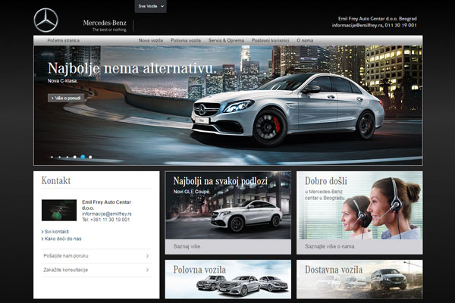Click the Tel: +381 11 30 19 001 text
The image size is (455, 303).
pyautogui.click(x=106, y=220)
